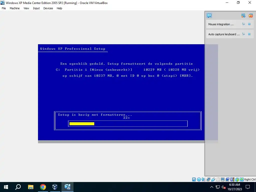Viewport: 256px width, 192px height.
Task: Open the Input menu
Action: (36, 8)
